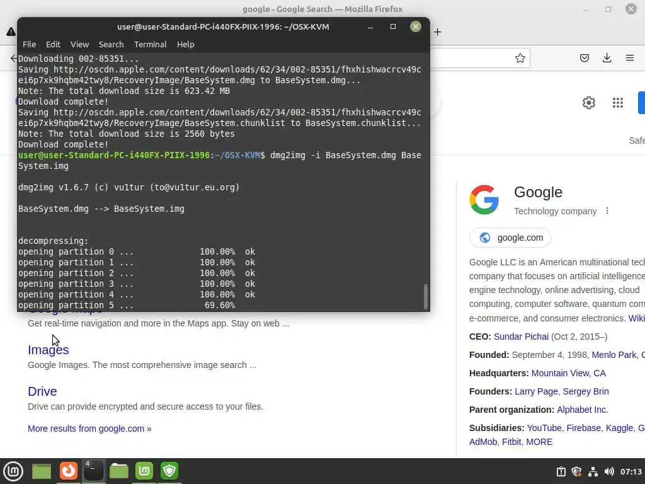This screenshot has width=645, height=484.
Task: Open Google quick settings gear
Action: 589,103
